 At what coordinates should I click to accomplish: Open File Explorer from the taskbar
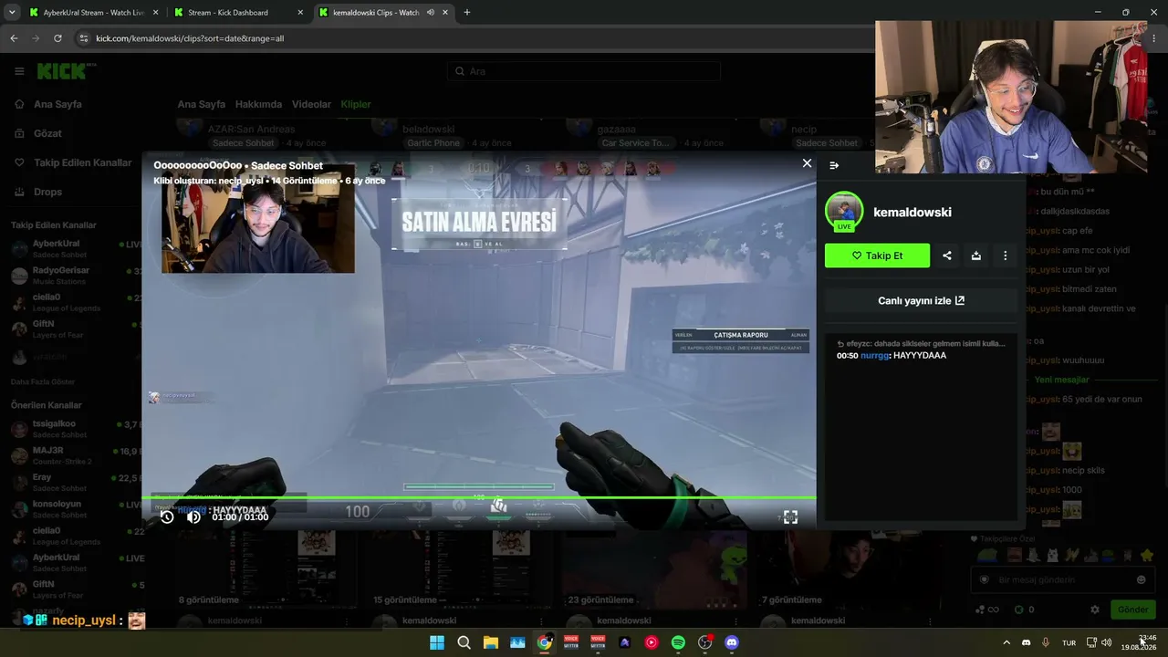pyautogui.click(x=491, y=642)
